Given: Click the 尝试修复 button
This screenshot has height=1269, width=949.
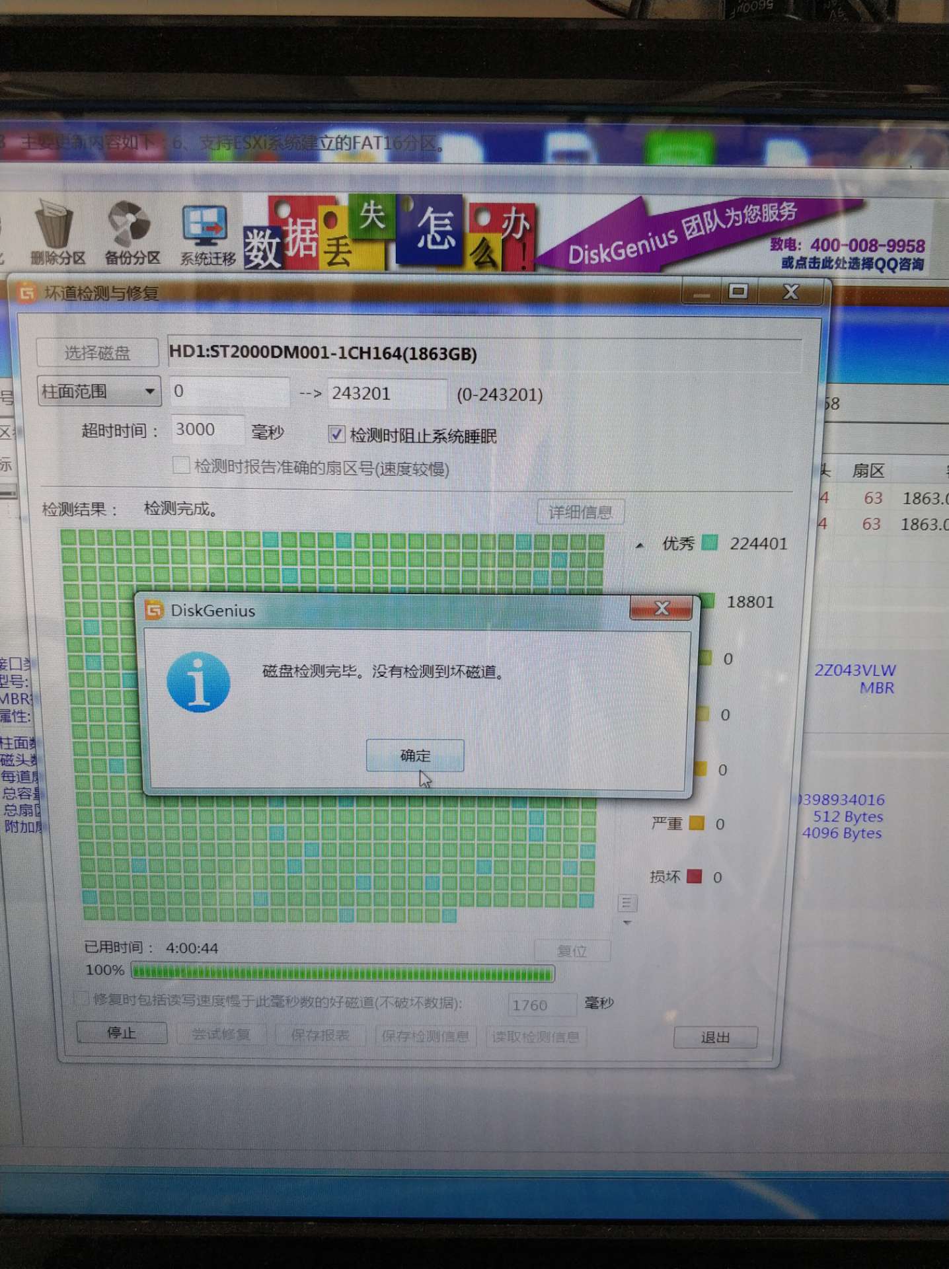Looking at the screenshot, I should tap(221, 1034).
